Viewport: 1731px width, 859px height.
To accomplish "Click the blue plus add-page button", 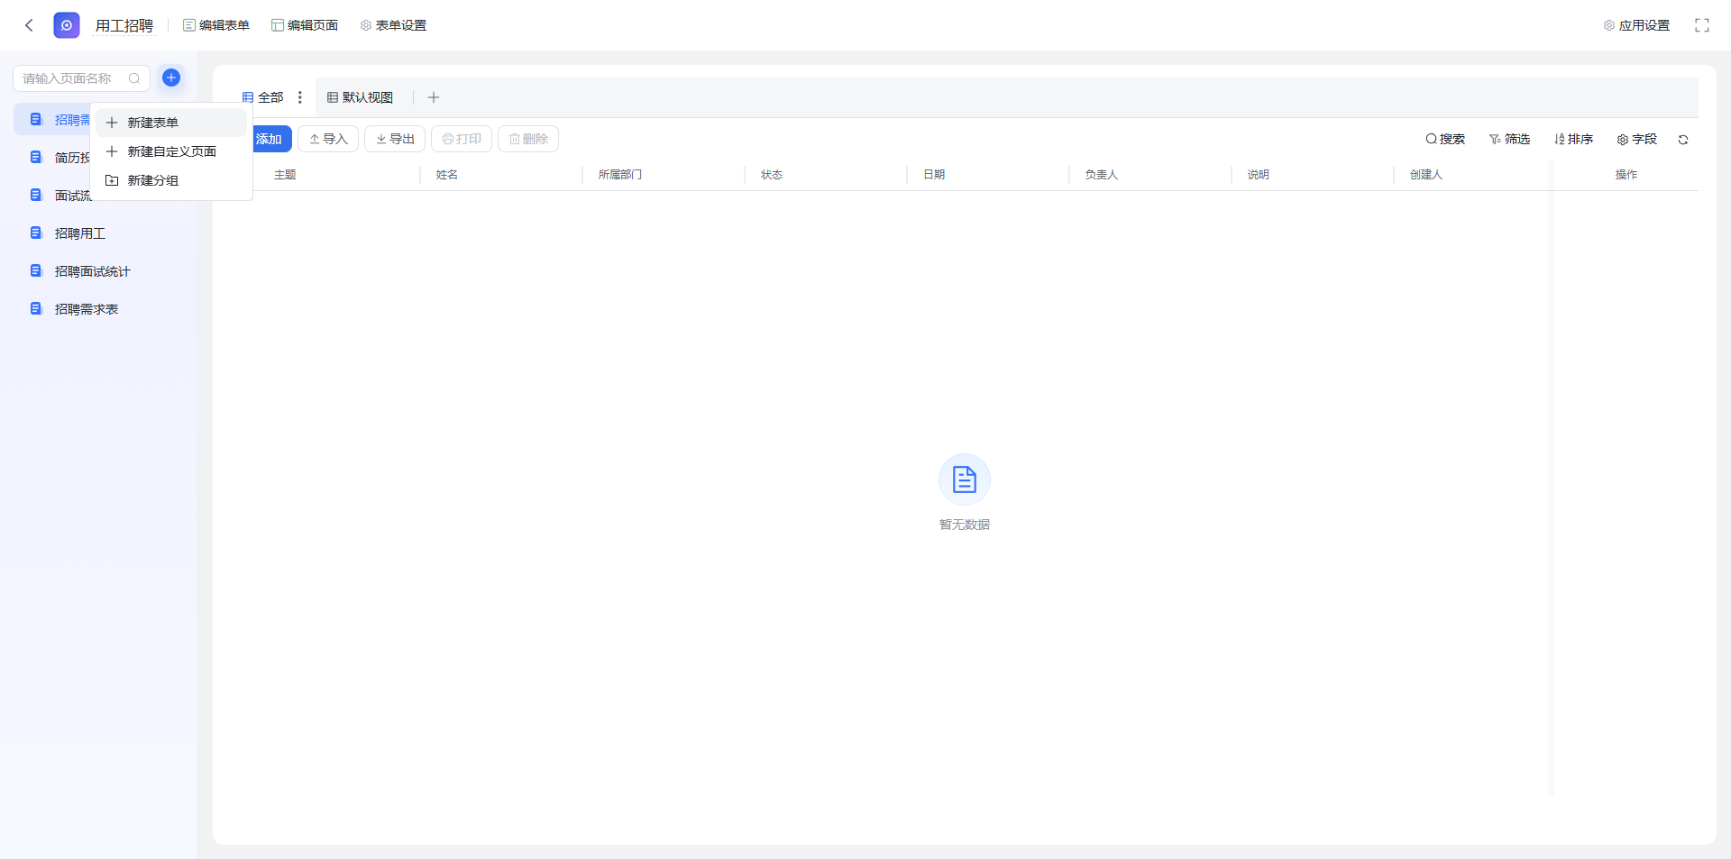I will 171,78.
